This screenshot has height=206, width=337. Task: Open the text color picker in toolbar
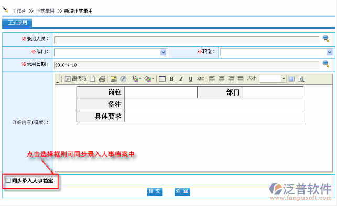136,79
